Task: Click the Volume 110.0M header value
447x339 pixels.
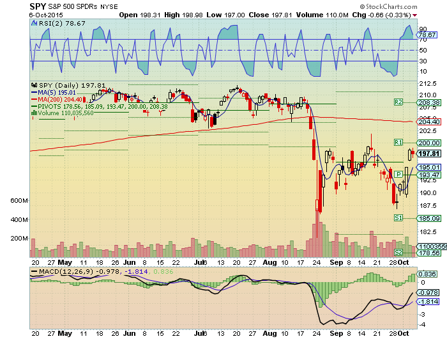Action: [x=322, y=15]
